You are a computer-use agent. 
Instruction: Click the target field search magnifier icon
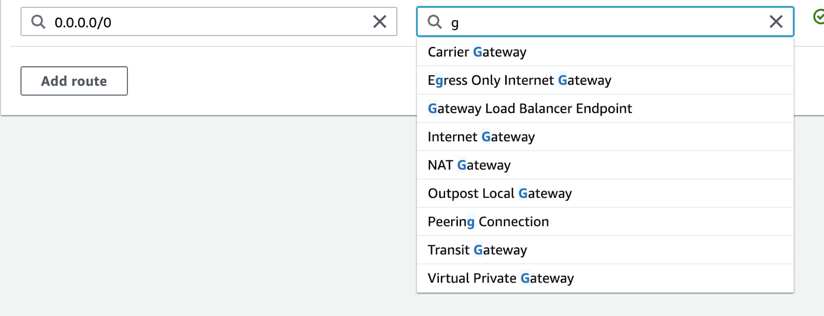coord(435,22)
